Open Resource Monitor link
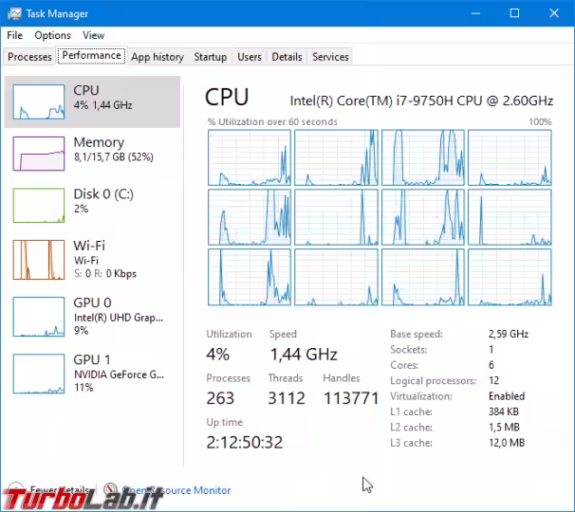 pyautogui.click(x=176, y=490)
